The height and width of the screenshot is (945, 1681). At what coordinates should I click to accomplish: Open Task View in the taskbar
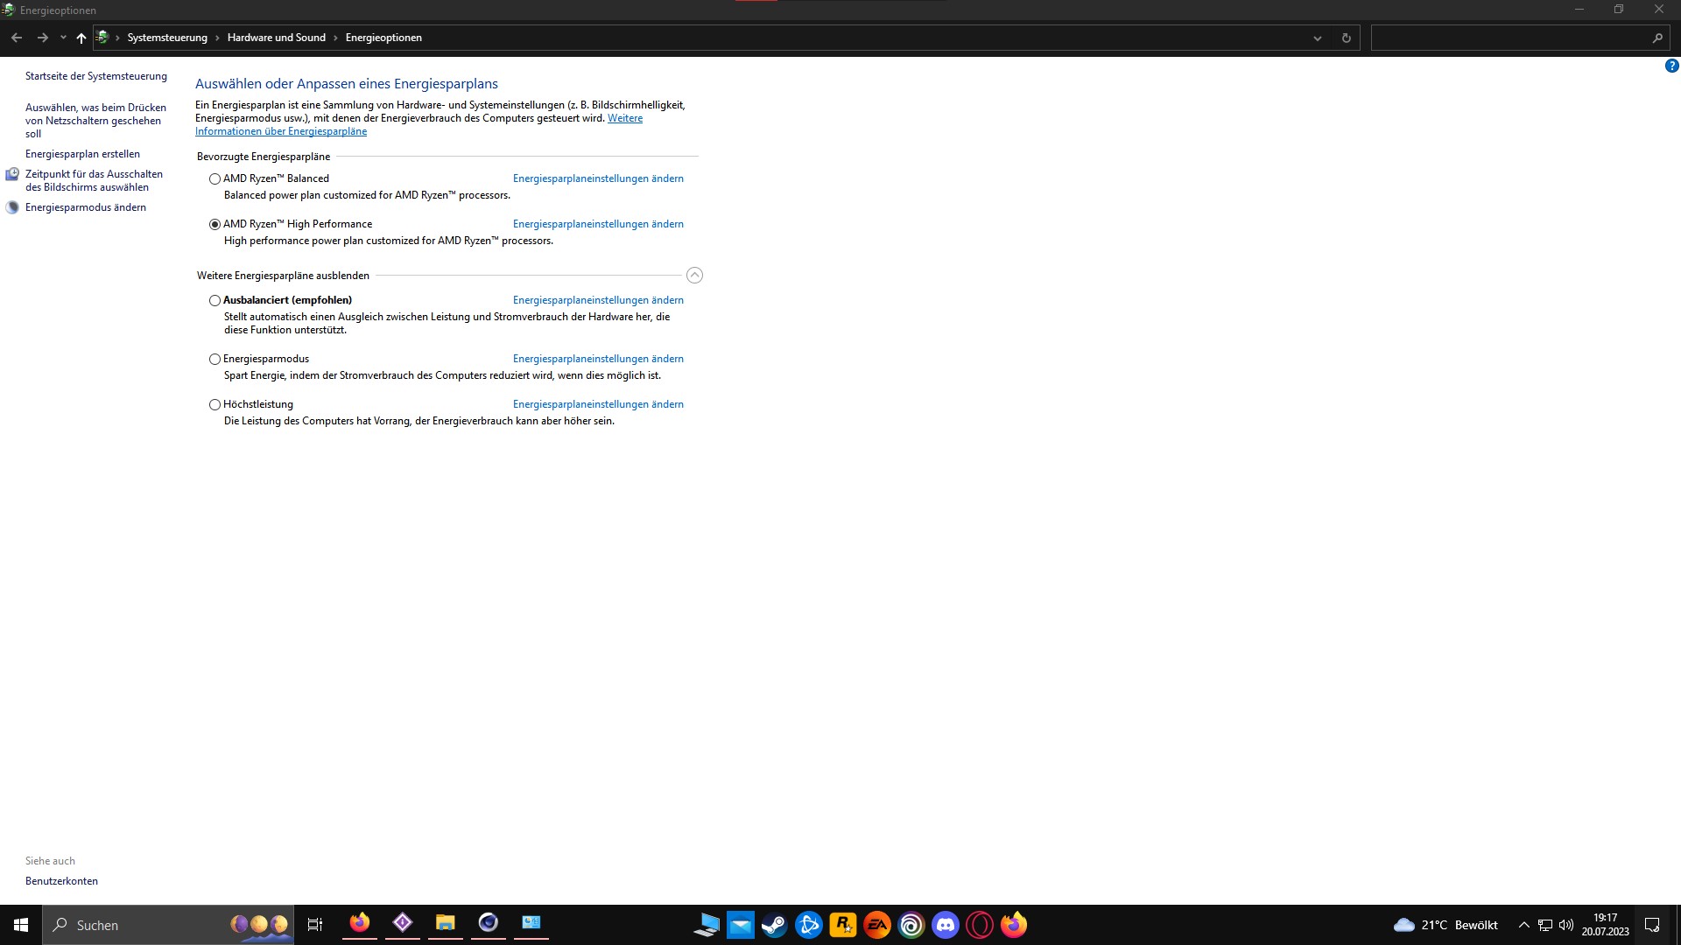click(x=315, y=925)
